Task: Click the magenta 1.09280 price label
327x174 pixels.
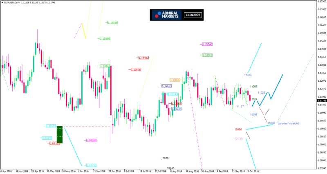Action: pyautogui.click(x=92, y=140)
